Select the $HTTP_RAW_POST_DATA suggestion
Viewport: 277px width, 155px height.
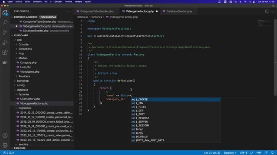176,140
